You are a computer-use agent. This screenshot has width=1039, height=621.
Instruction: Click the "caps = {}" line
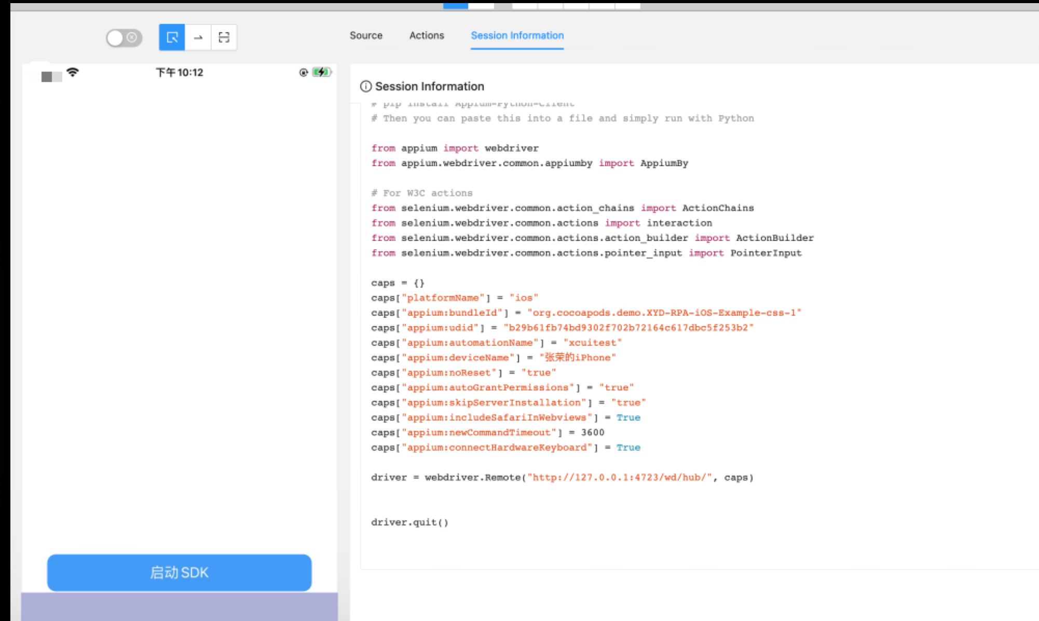pyautogui.click(x=398, y=283)
